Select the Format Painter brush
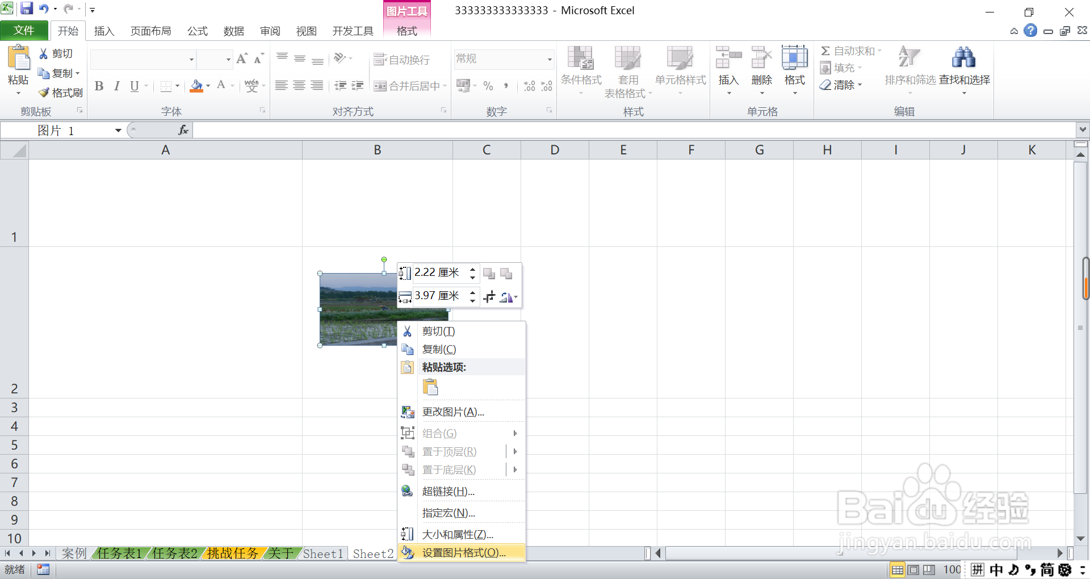This screenshot has height=579, width=1090. point(44,93)
